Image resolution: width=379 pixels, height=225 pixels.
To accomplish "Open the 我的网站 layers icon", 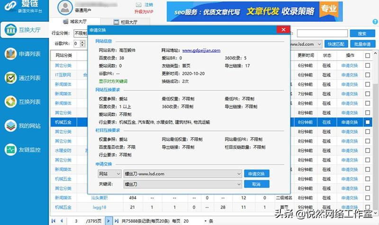I will click(x=10, y=126).
